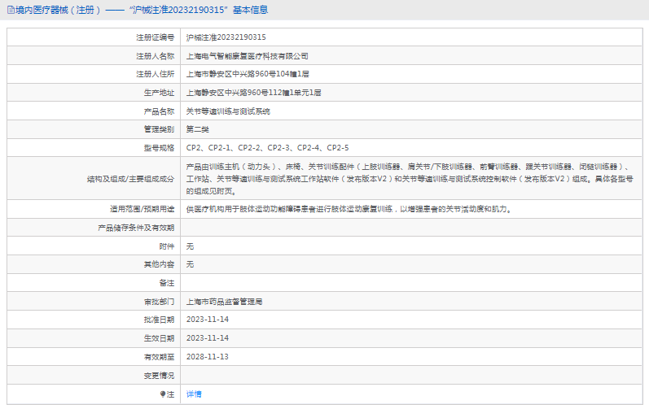Screen dimensions: 649x409
Task: Click the 备注 label
Action: (167, 283)
